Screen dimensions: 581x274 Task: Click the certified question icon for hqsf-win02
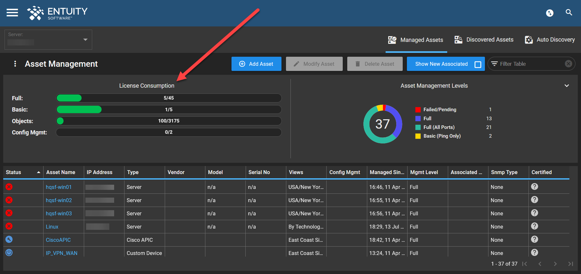point(535,200)
